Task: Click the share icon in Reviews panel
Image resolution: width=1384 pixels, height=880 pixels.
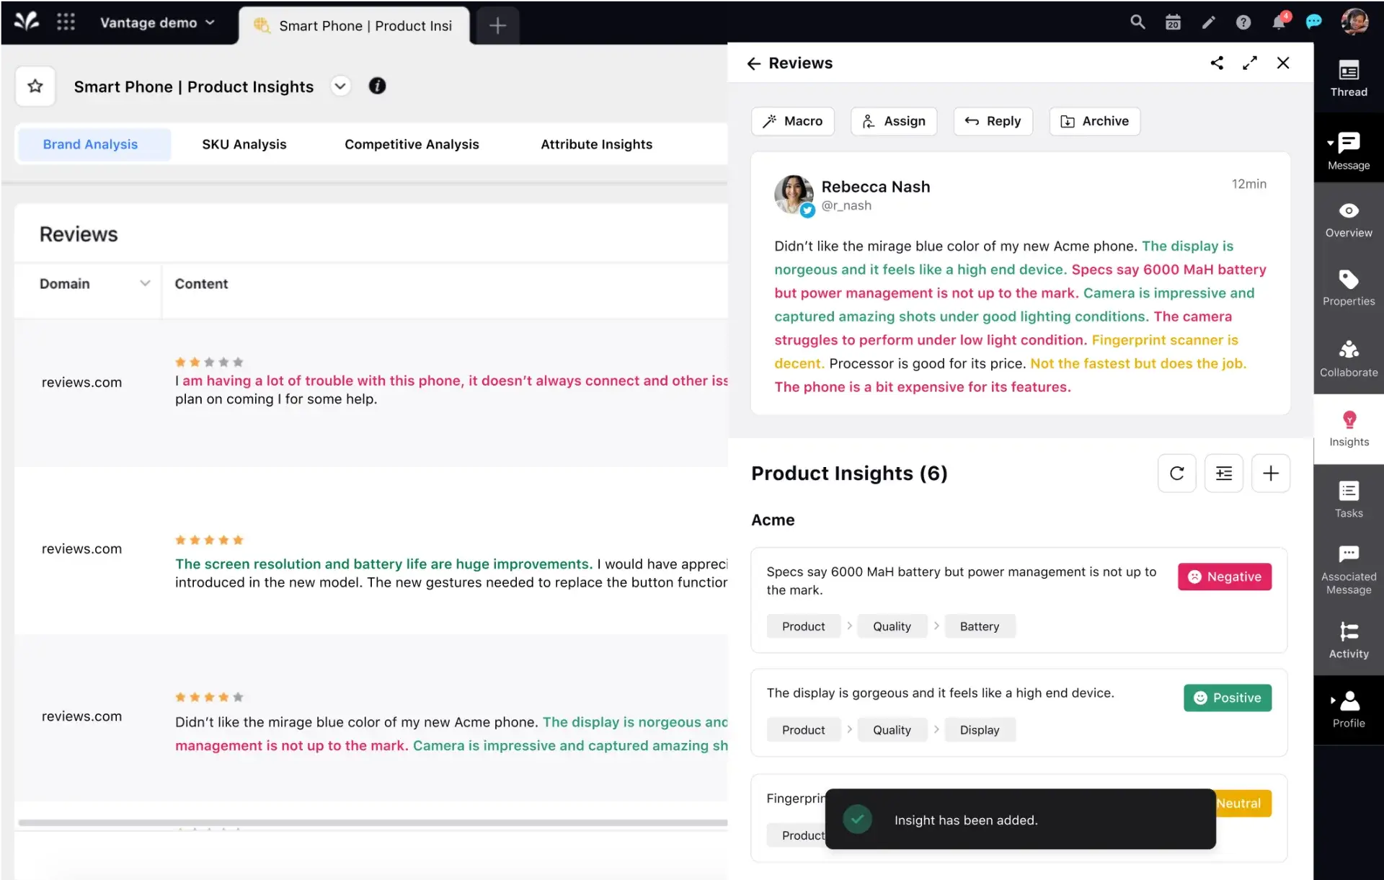Action: (x=1217, y=63)
